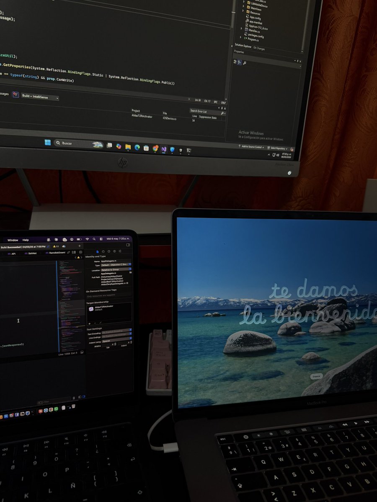Open File Explorer from the Windows taskbar
Screen dimensions: 377x502
tap(128, 146)
